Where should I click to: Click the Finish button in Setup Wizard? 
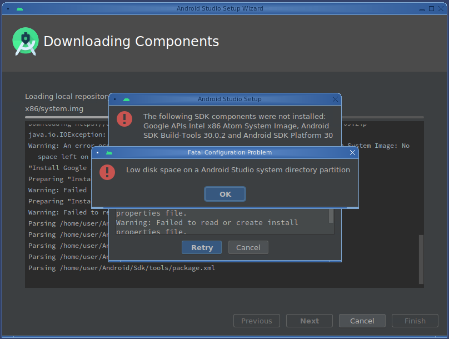click(415, 321)
